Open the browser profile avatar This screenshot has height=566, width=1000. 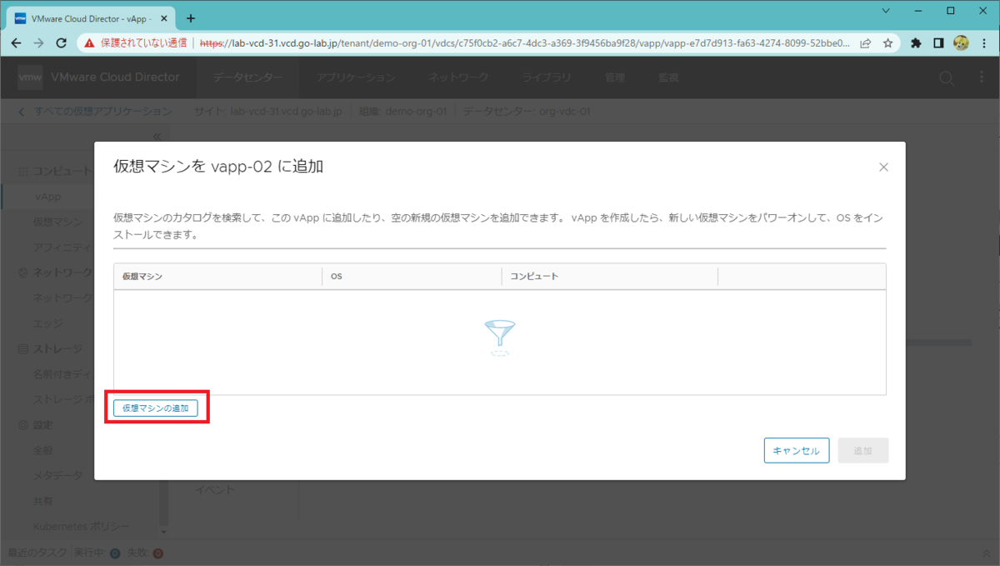(x=961, y=43)
